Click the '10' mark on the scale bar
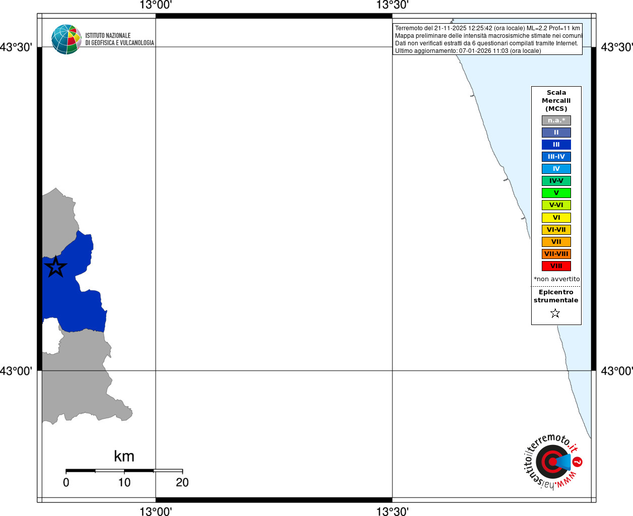Screen dimensions: 633x516 (x=124, y=482)
